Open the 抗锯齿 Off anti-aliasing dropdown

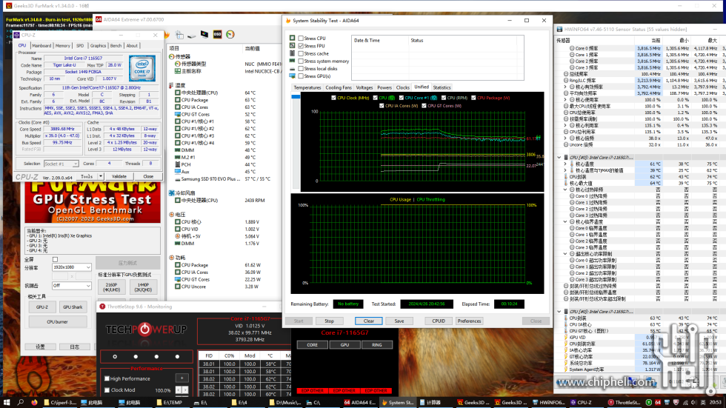(71, 285)
